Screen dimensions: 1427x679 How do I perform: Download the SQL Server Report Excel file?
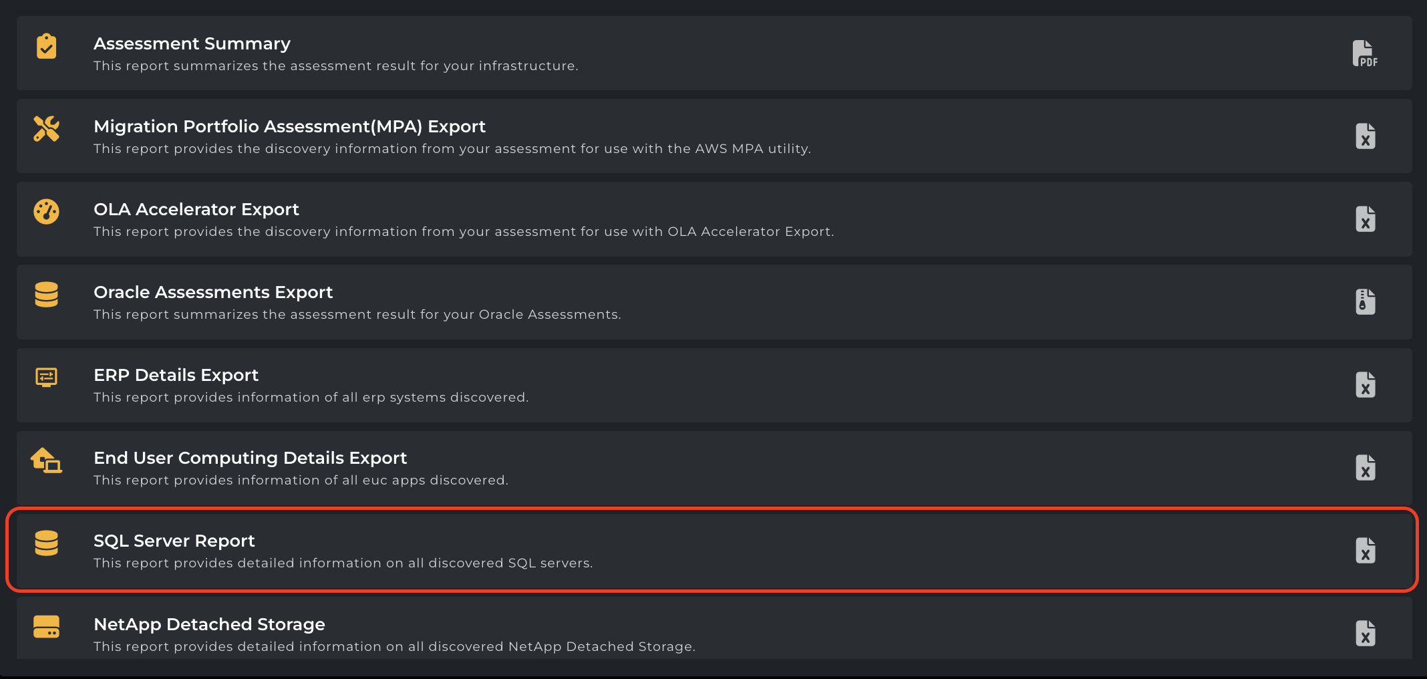pos(1366,550)
